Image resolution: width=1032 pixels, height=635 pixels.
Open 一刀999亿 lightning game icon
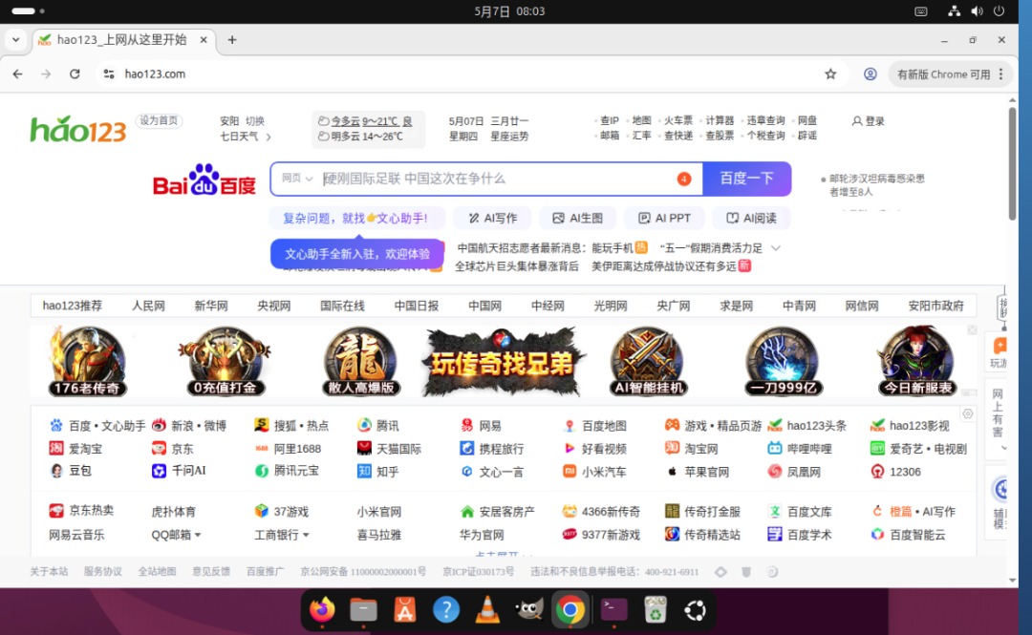783,361
